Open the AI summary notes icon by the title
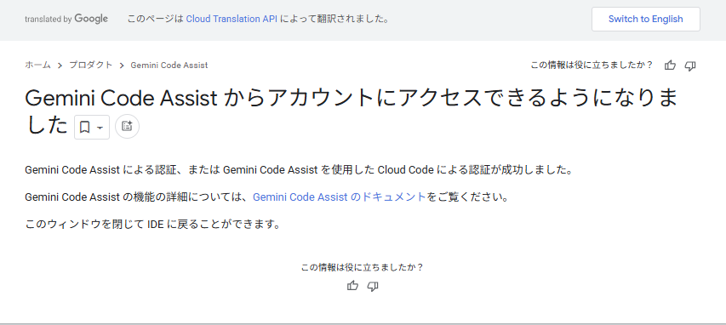The image size is (726, 325). pos(127,126)
